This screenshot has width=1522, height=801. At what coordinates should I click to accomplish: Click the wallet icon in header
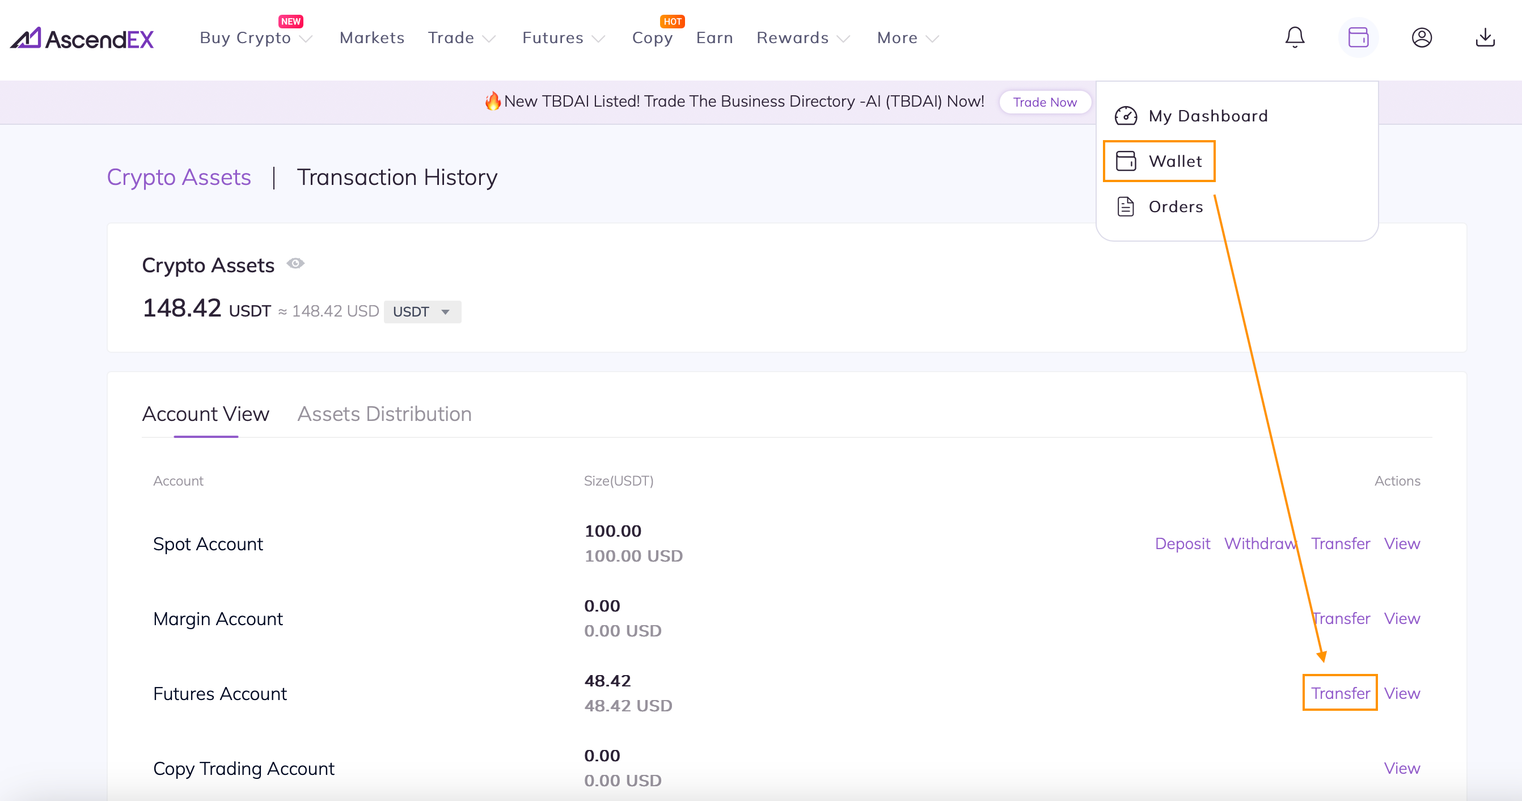(1358, 38)
